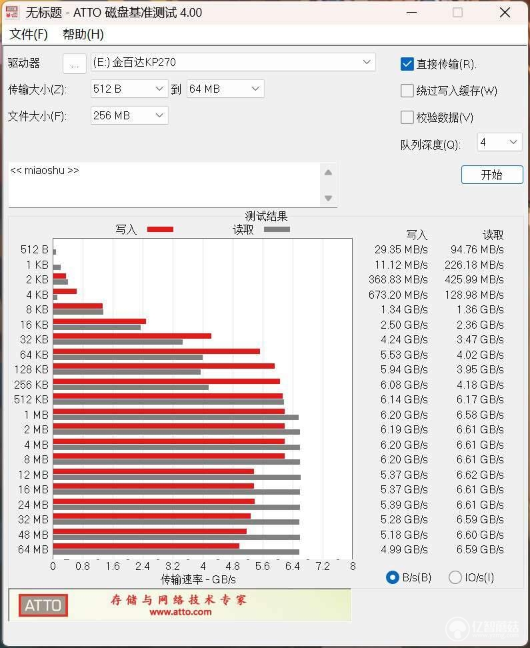Click the description box scroll up arrow
The height and width of the screenshot is (648, 530).
click(x=328, y=173)
